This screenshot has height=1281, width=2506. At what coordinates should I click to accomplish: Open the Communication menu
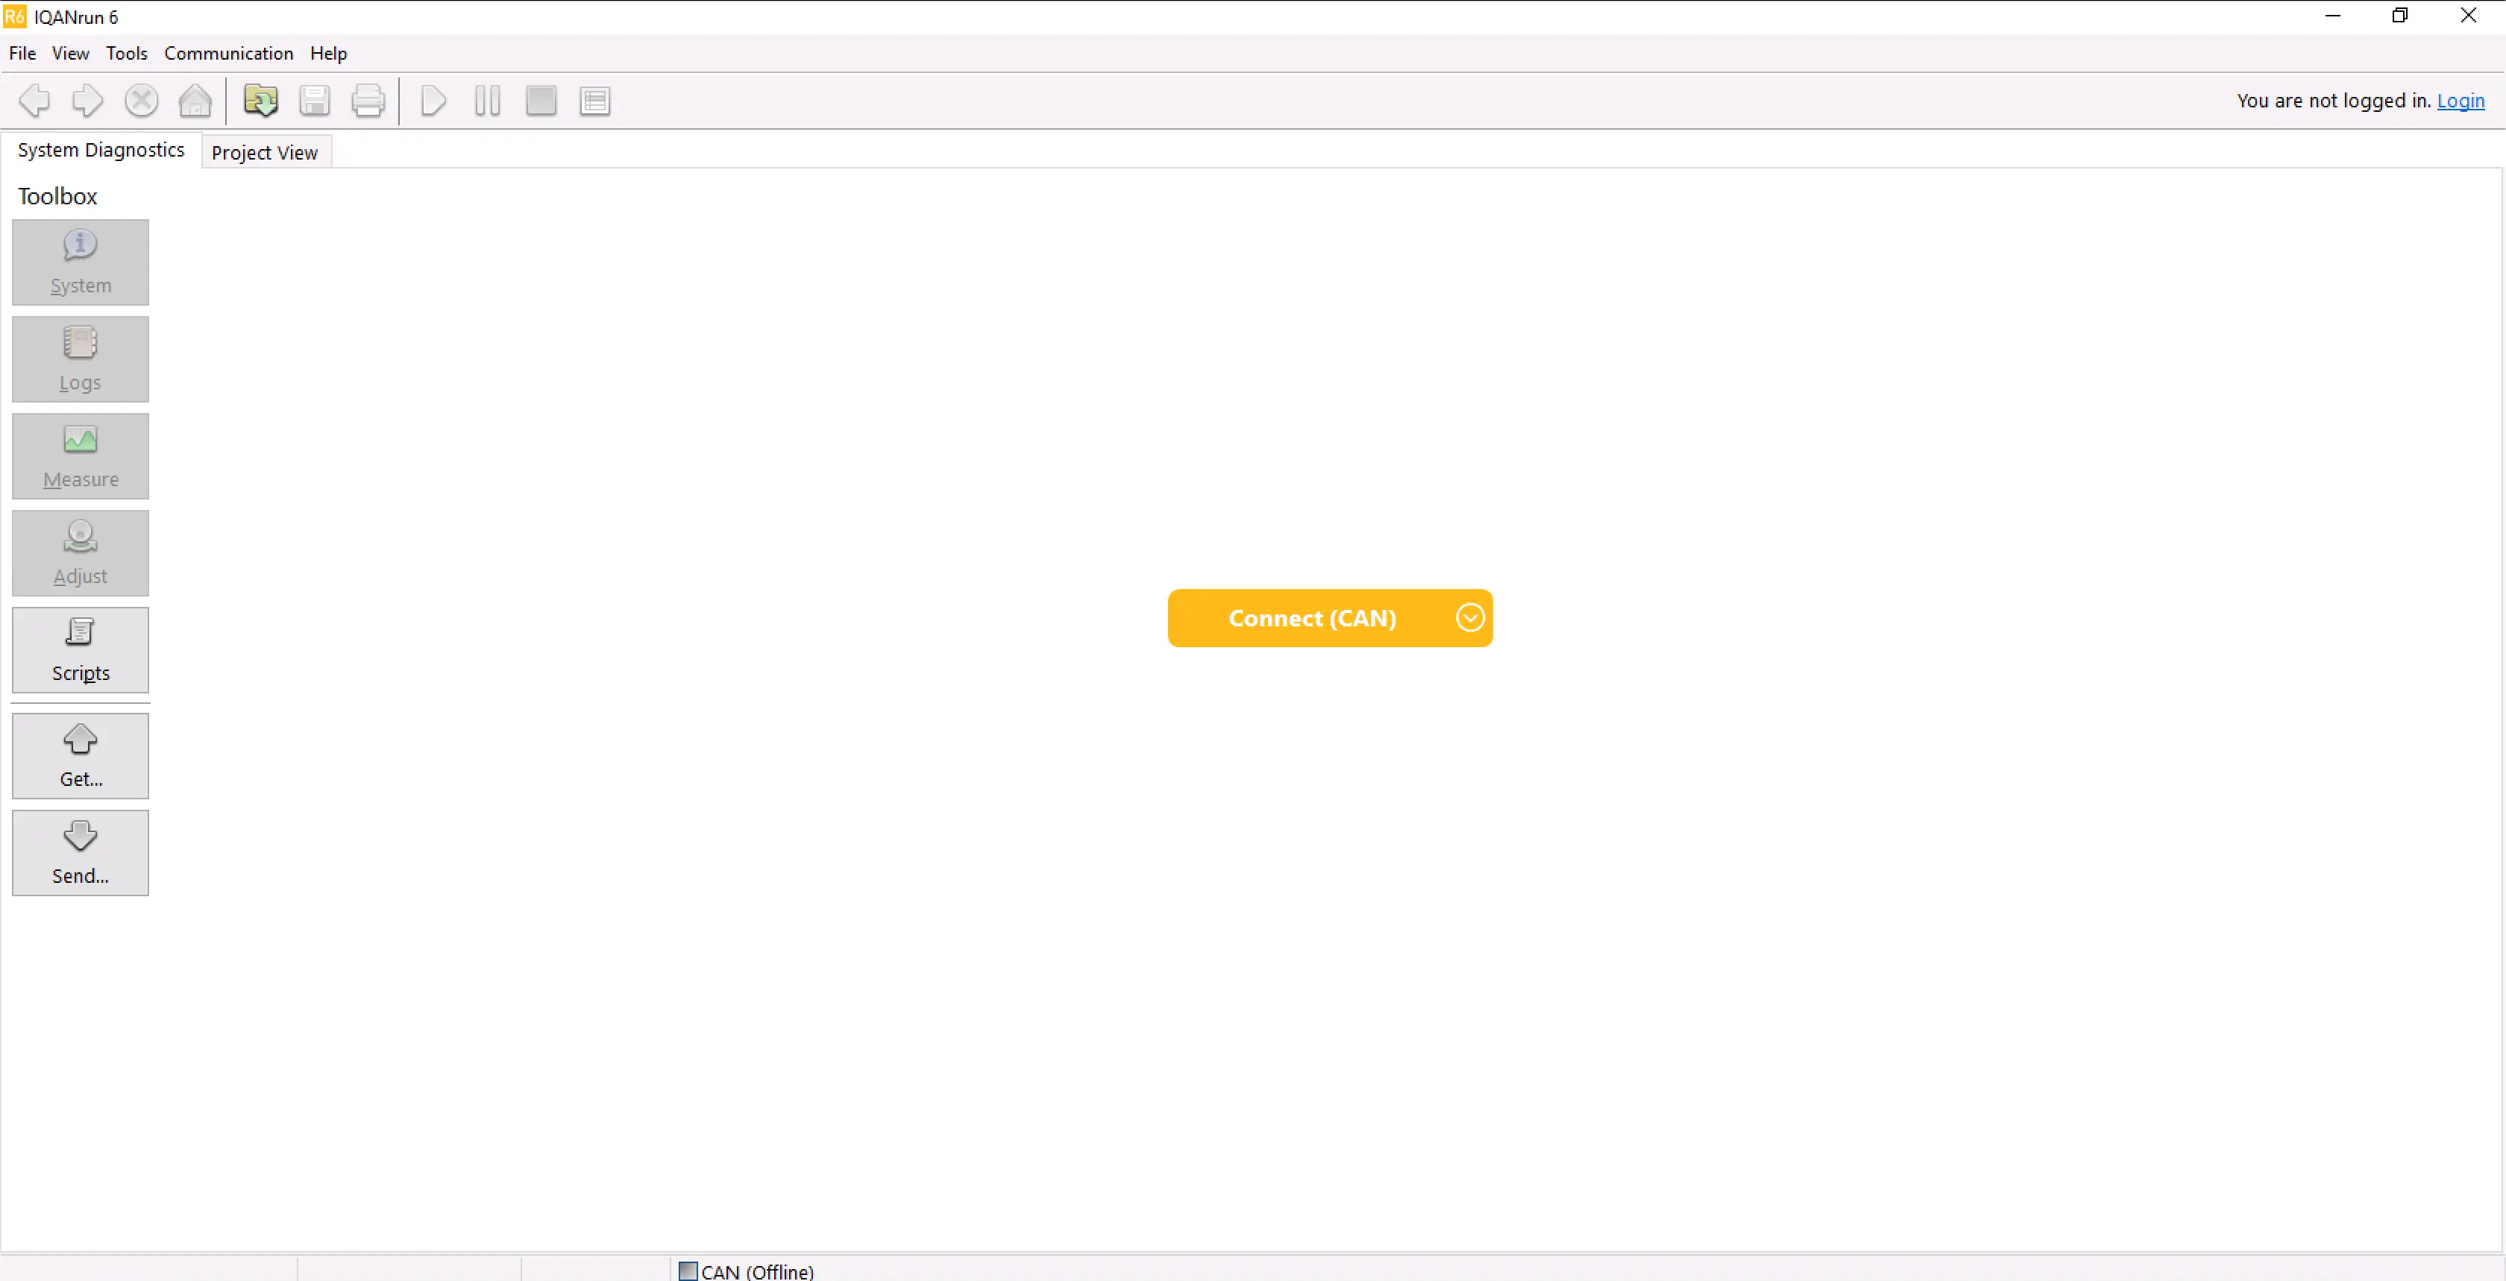pos(229,54)
